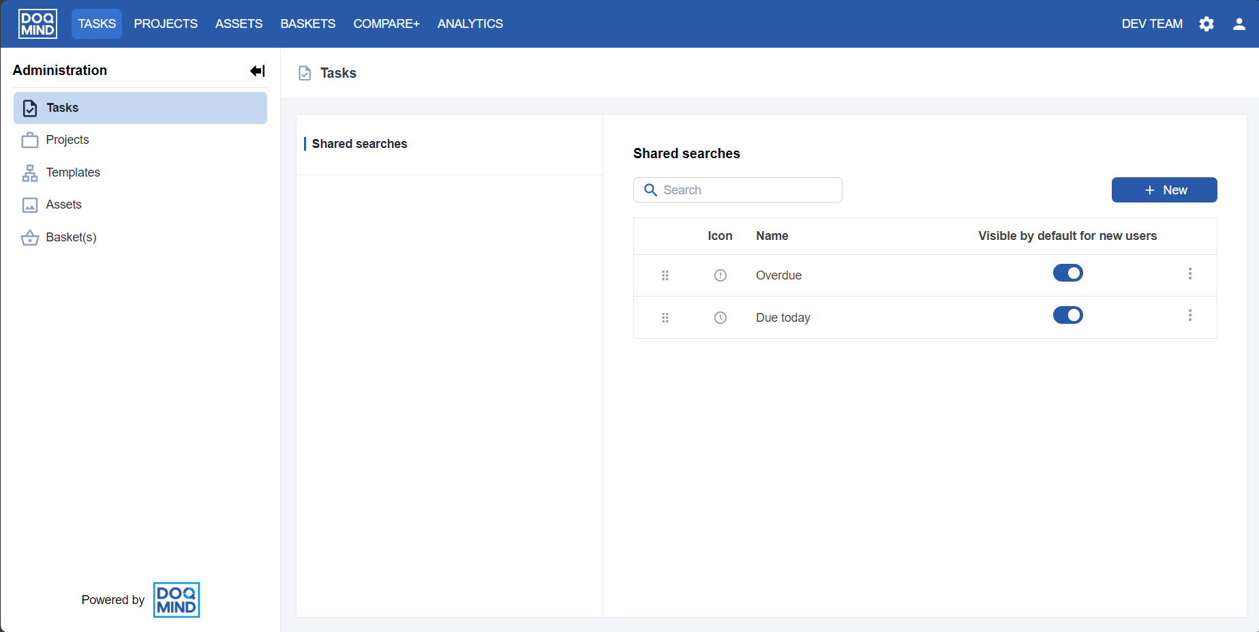Open the user profile icon
This screenshot has height=632, width=1259.
click(1239, 24)
